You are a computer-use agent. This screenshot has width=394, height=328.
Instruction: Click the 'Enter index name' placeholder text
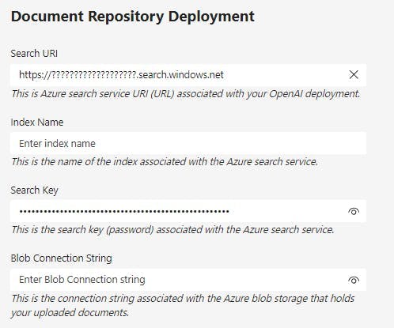click(57, 144)
